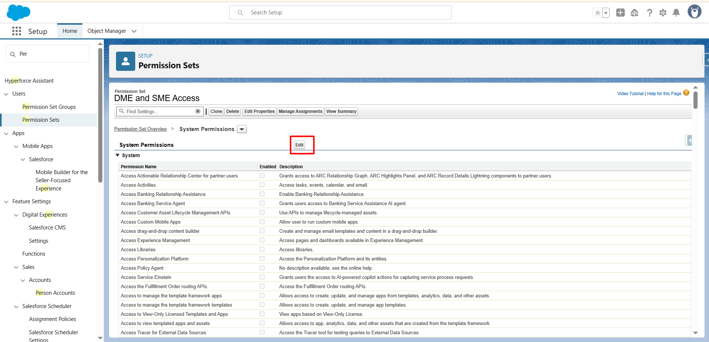Toggle Access Experience Management checkbox
Viewport: 709px width, 342px height.
tap(262, 240)
